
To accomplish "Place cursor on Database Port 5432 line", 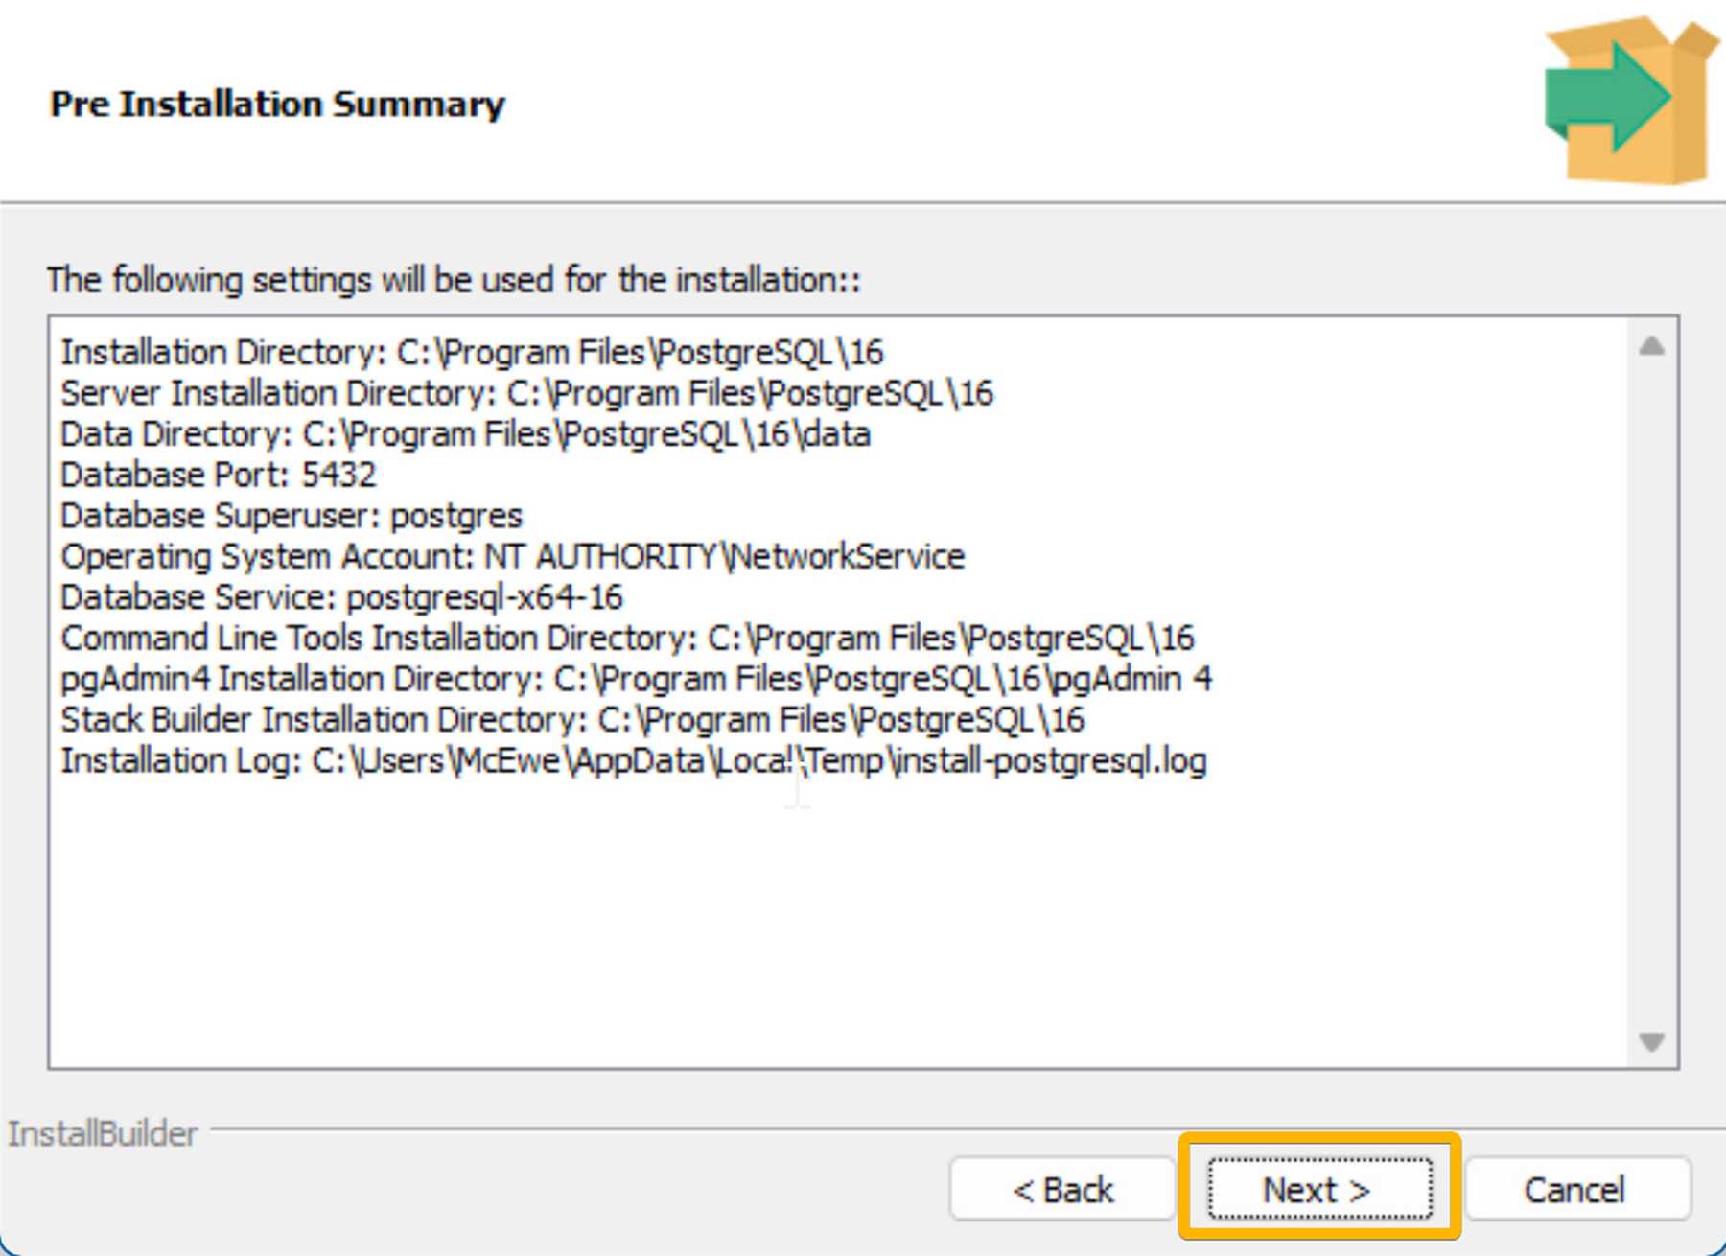I will (219, 475).
